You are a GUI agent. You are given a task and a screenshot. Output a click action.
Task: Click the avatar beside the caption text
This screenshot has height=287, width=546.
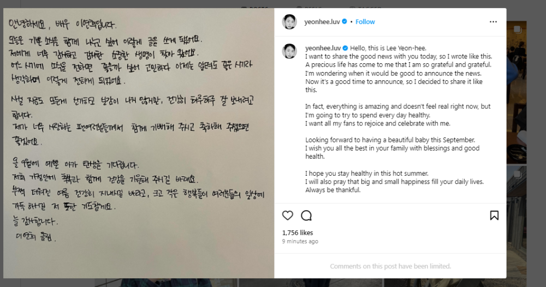point(289,51)
